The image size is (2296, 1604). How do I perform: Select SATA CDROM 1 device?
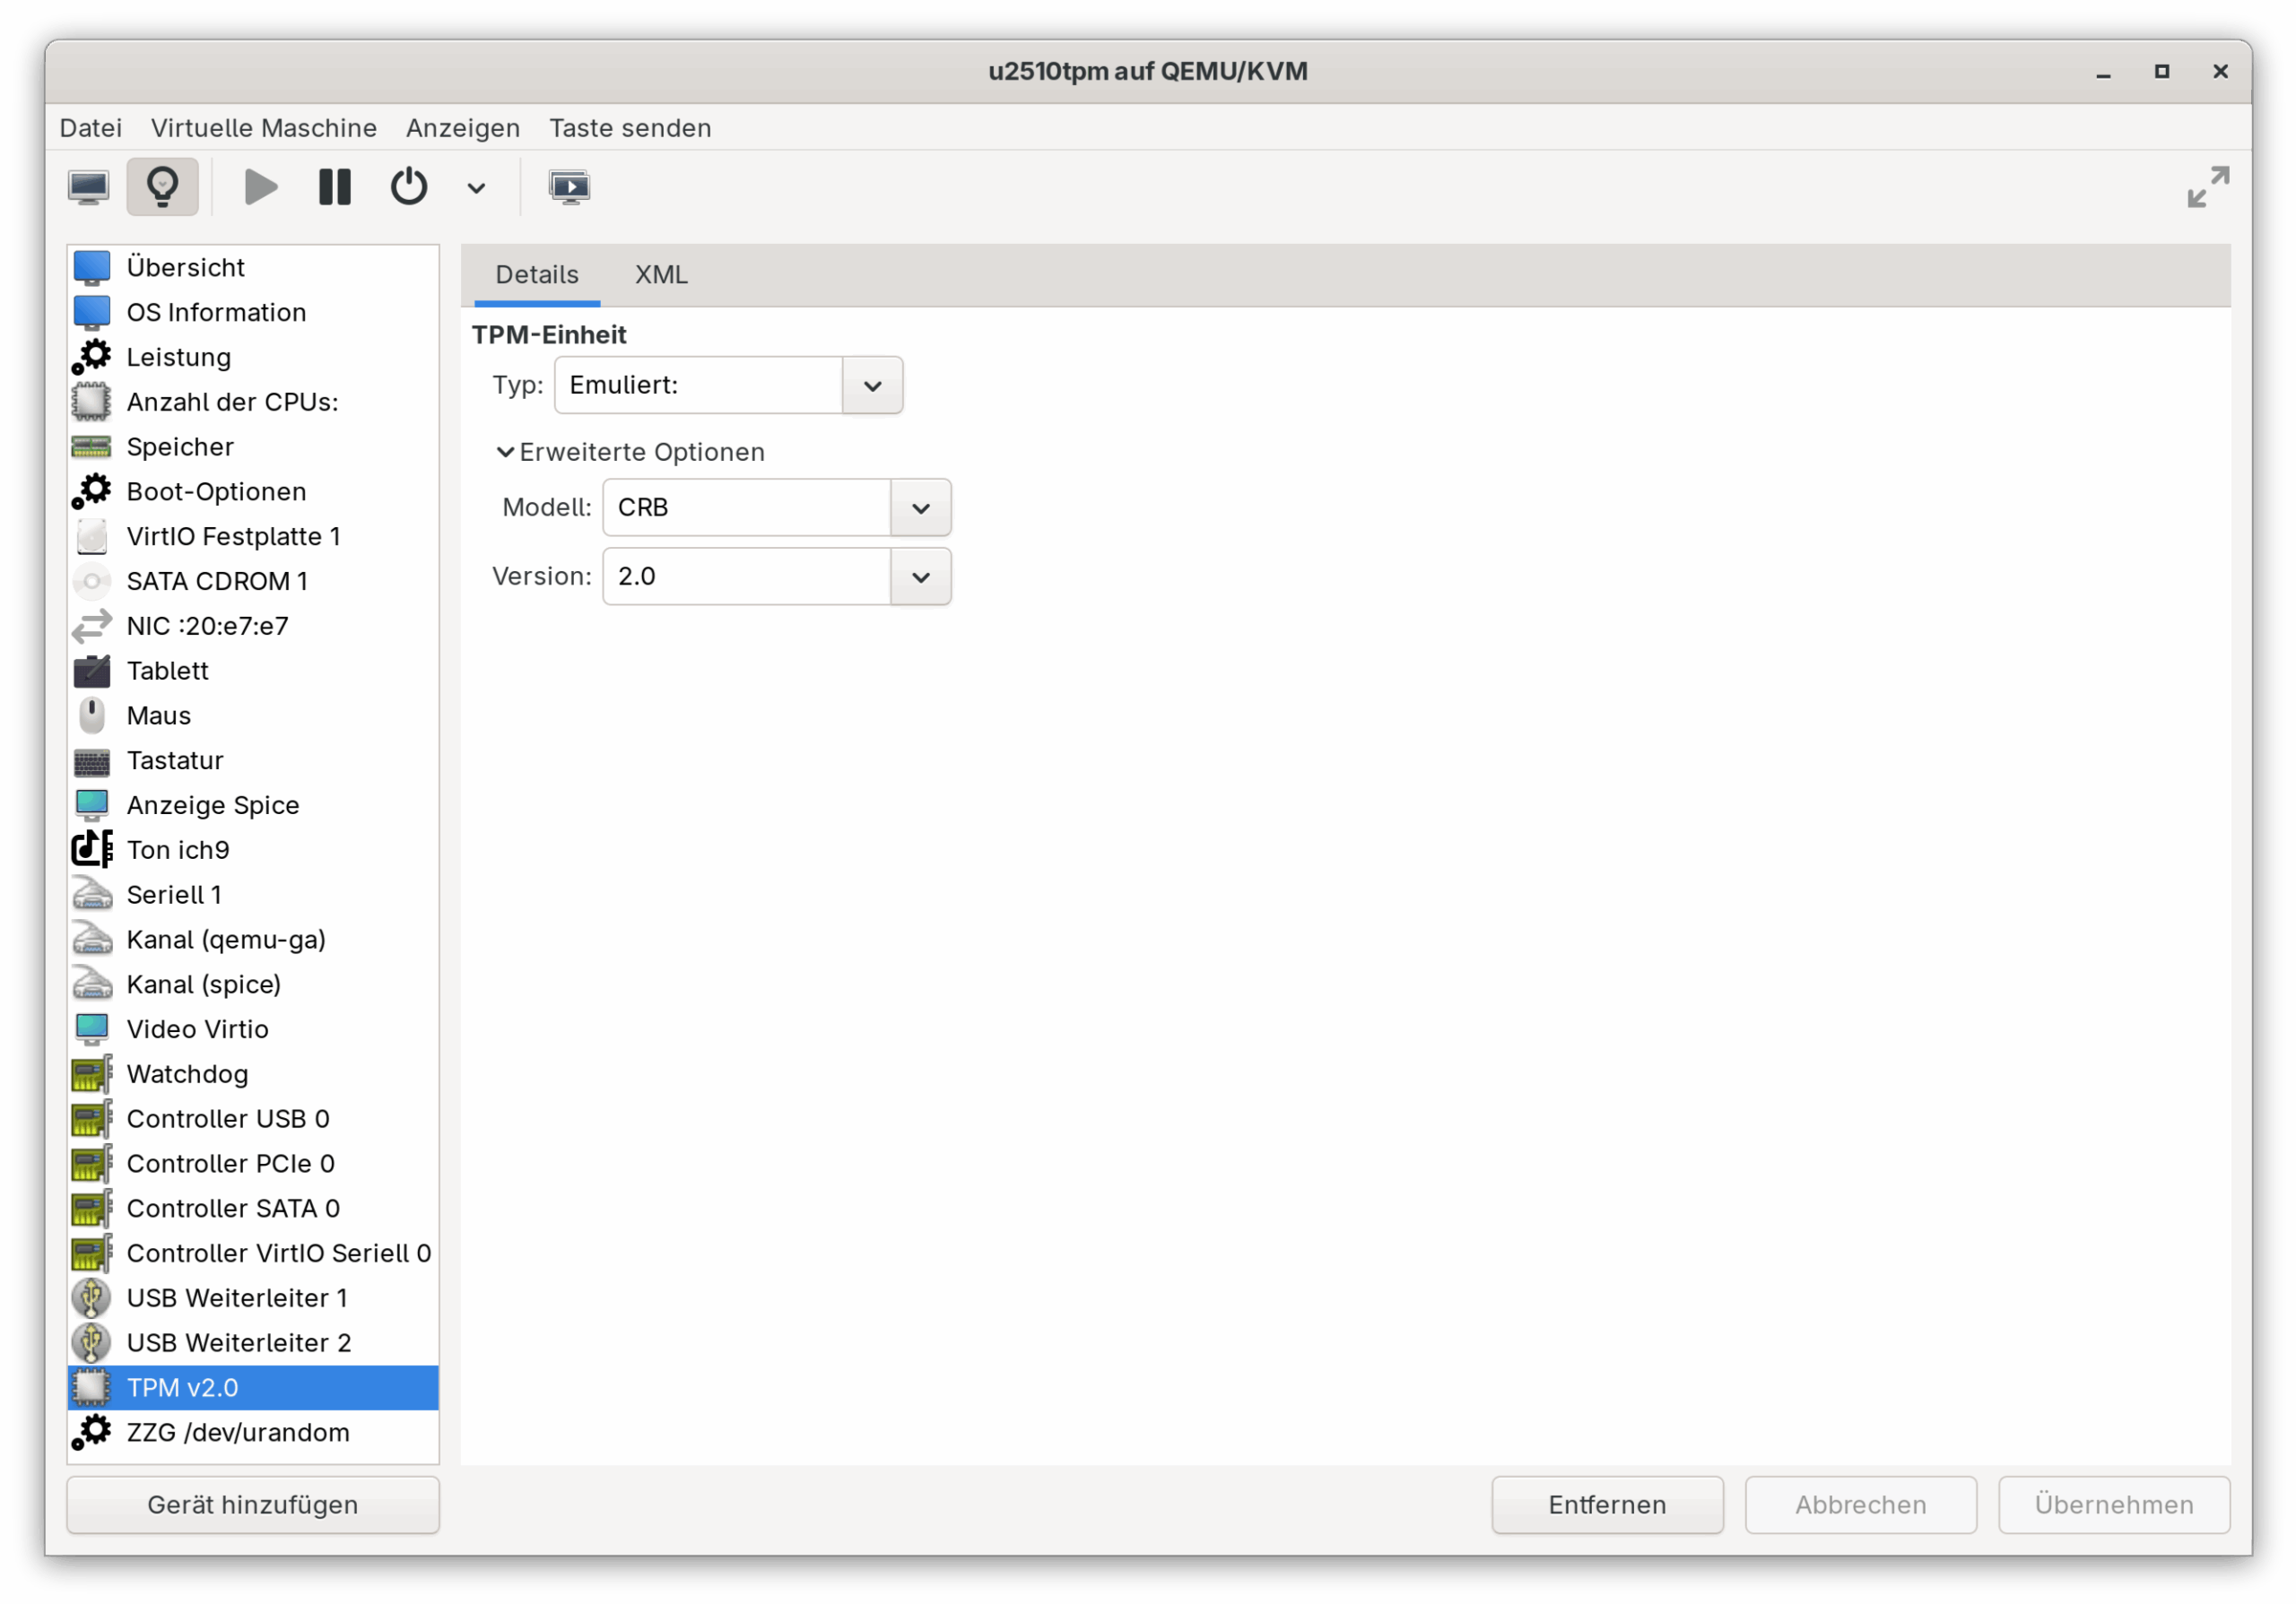click(217, 581)
